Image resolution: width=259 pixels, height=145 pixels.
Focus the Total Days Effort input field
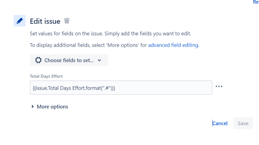[121, 88]
